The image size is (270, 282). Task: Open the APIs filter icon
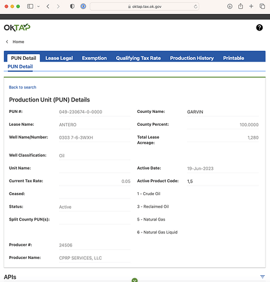pos(263,276)
